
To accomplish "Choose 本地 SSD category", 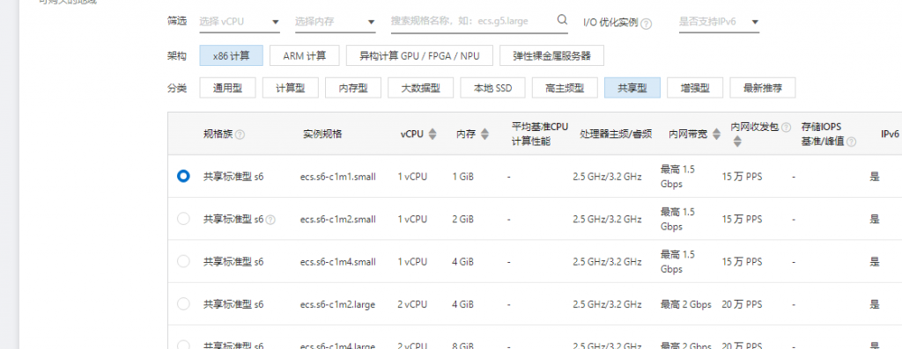I will (492, 88).
